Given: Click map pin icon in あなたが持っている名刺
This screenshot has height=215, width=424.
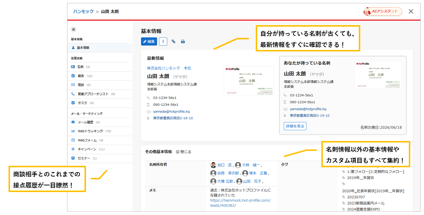Looking at the screenshot, I should pos(285,115).
